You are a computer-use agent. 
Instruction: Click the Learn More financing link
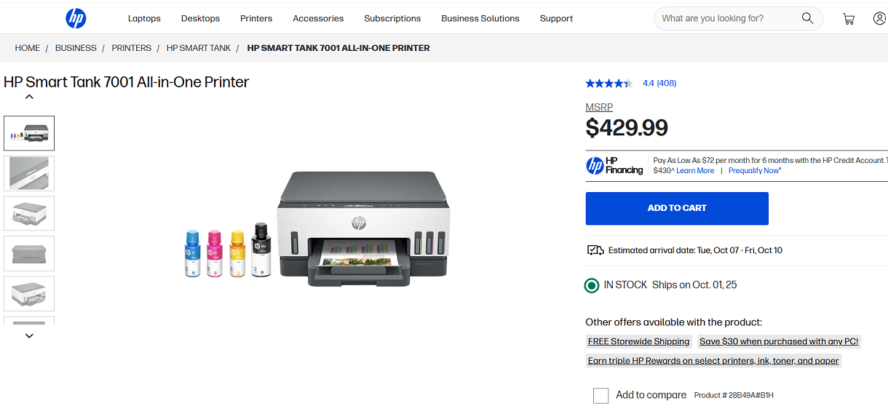[695, 170]
